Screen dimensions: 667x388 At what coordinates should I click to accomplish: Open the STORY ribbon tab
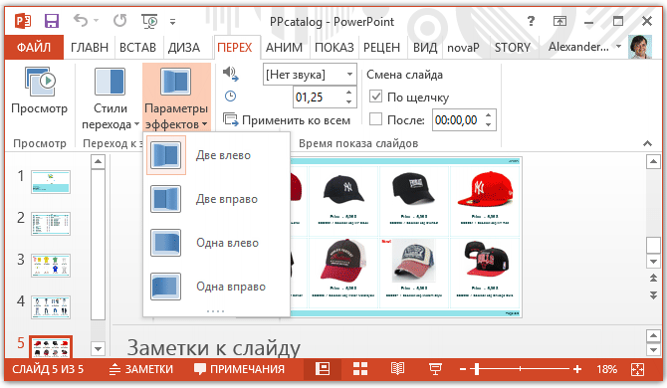pyautogui.click(x=512, y=47)
